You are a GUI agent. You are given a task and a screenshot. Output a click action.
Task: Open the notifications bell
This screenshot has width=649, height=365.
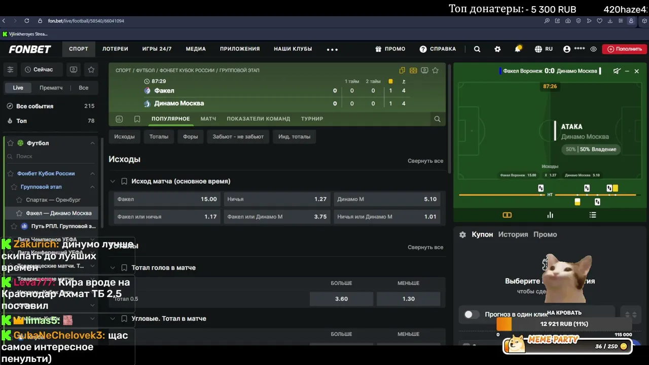518,49
